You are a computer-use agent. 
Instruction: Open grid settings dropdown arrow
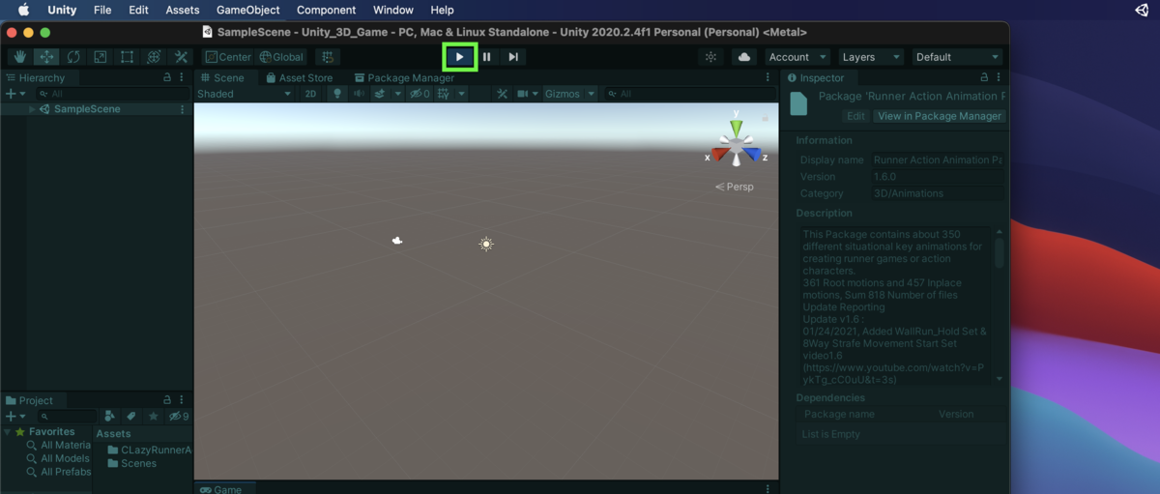click(x=461, y=94)
